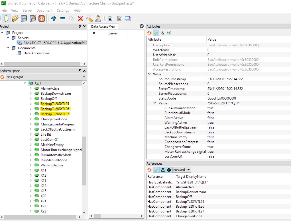Refresh the References panel

coord(149,170)
